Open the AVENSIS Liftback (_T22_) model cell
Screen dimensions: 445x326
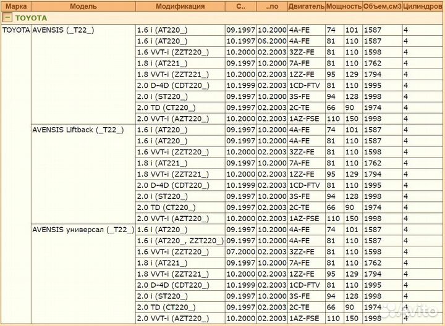click(78, 130)
